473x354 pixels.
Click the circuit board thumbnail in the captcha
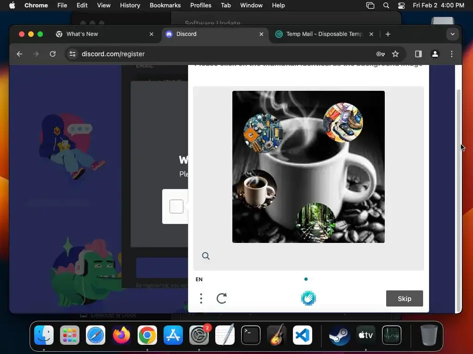pyautogui.click(x=263, y=133)
